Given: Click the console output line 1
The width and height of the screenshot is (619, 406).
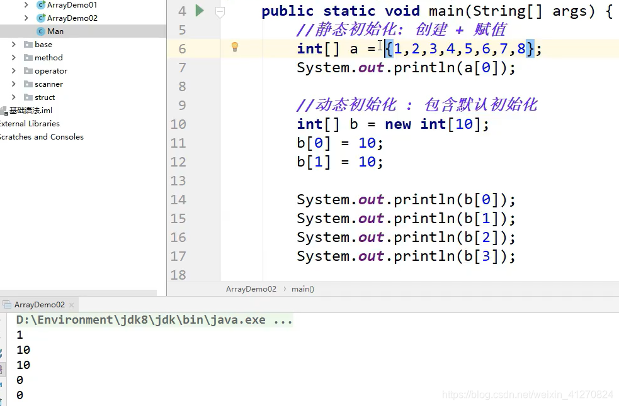Looking at the screenshot, I should point(20,335).
